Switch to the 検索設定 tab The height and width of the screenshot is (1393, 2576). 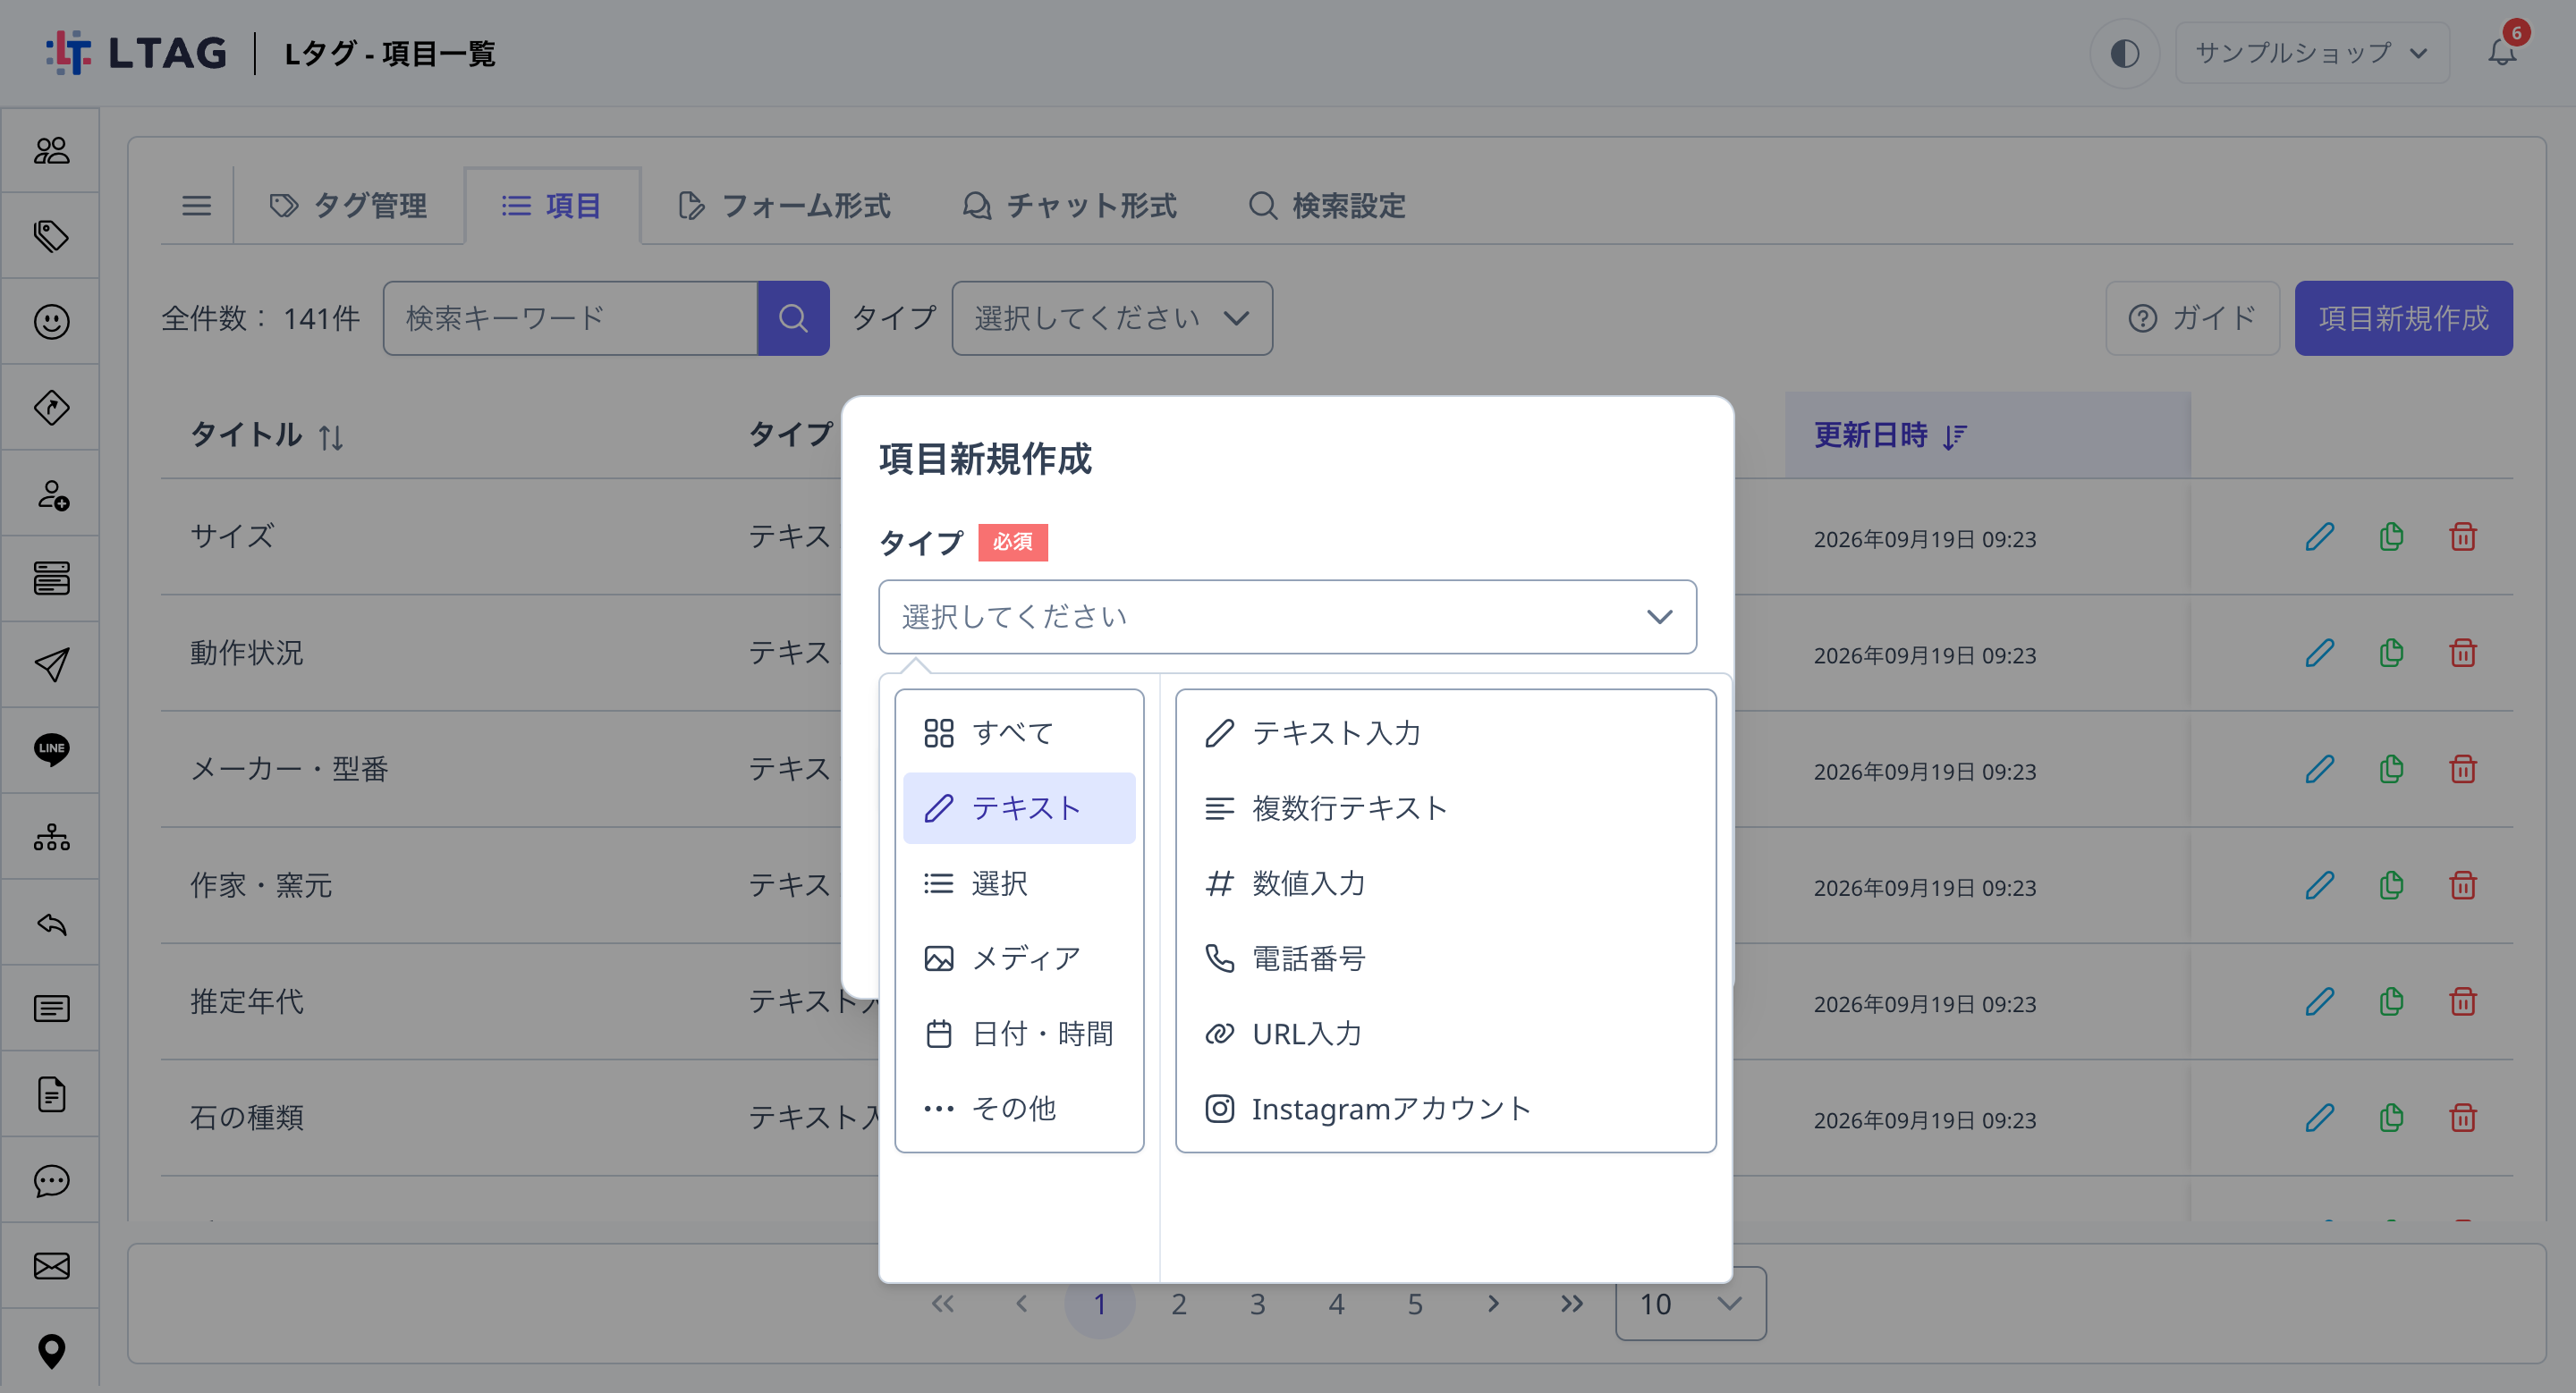coord(1327,206)
